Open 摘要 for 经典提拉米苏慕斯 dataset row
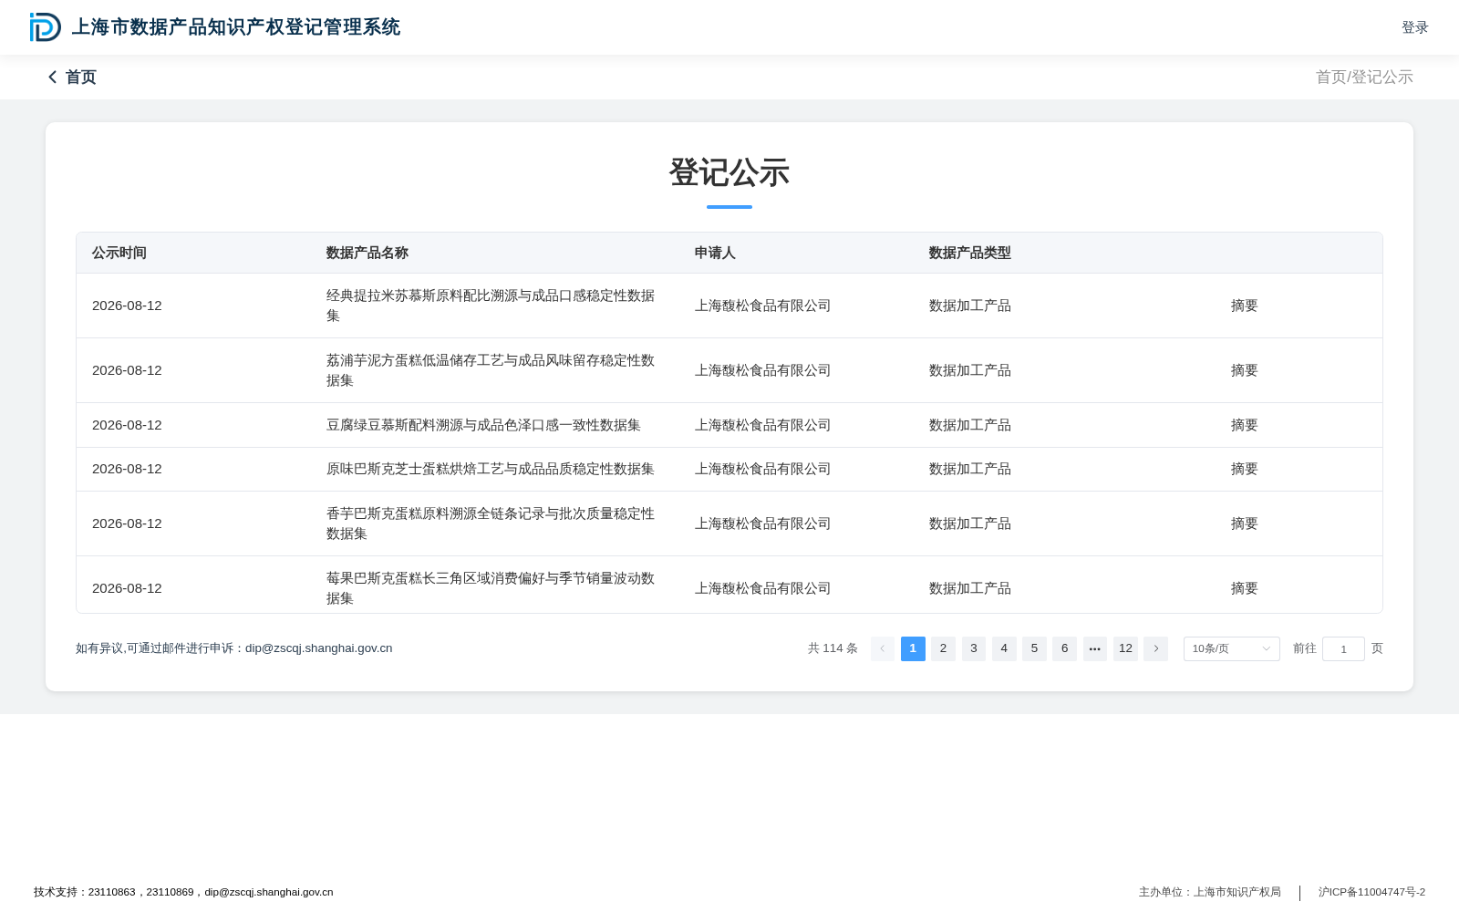Viewport: 1459px width, 912px height. 1244,306
